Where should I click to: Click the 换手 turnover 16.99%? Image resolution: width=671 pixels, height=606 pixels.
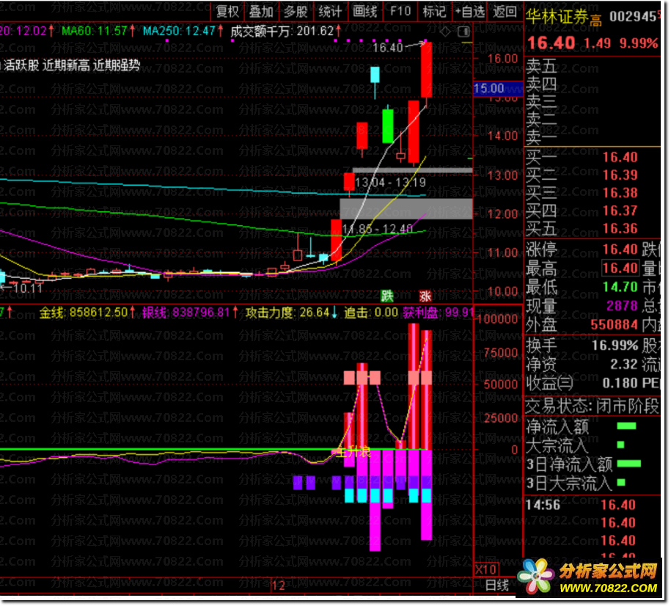[x=615, y=345]
